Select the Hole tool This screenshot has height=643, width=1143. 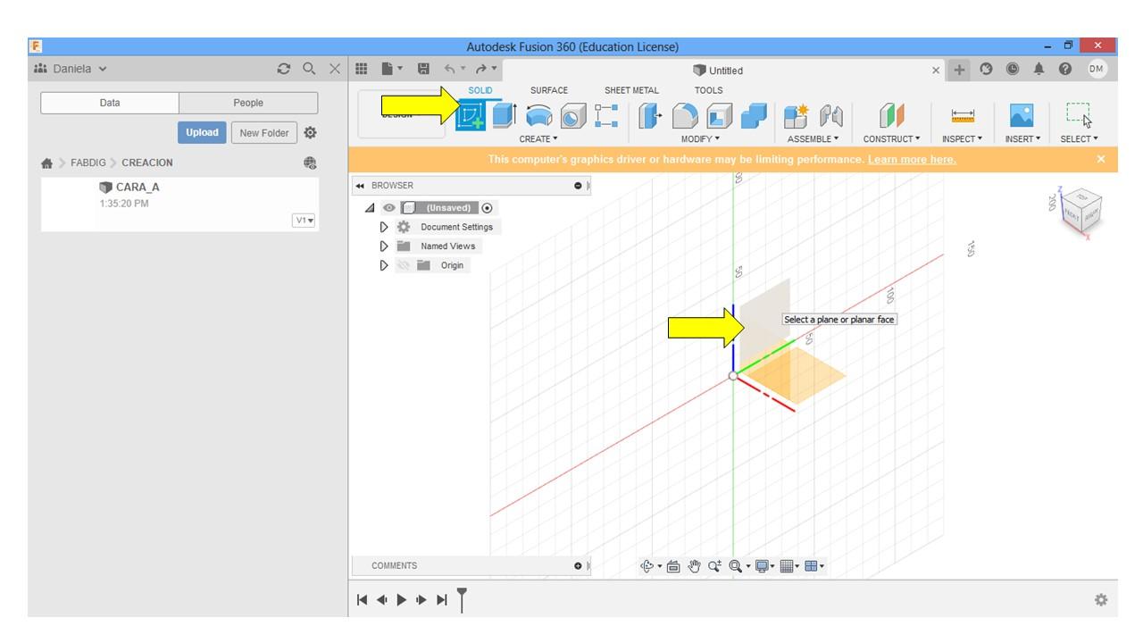point(573,115)
